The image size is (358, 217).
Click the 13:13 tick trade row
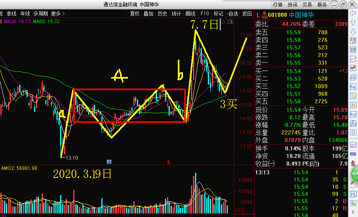[302, 172]
